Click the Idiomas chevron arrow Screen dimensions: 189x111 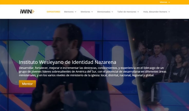click(x=169, y=2)
